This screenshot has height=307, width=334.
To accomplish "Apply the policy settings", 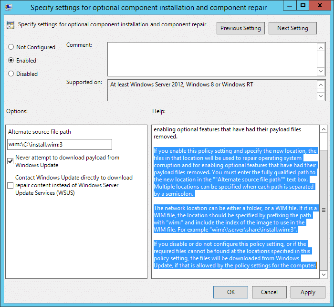I will 308,292.
